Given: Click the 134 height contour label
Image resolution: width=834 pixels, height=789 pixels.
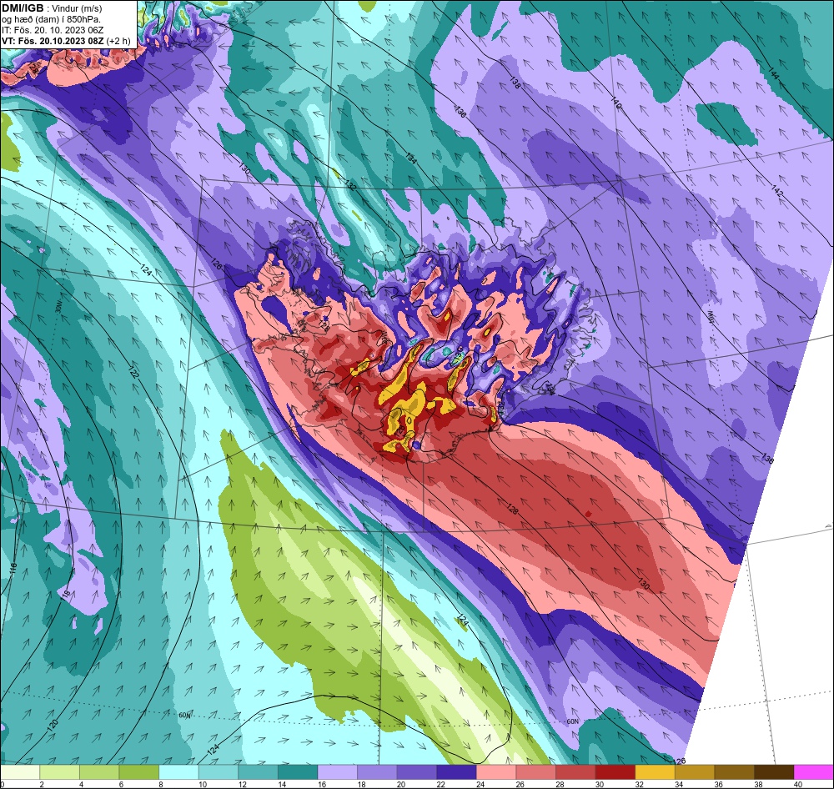Looking at the screenshot, I should (x=410, y=158).
